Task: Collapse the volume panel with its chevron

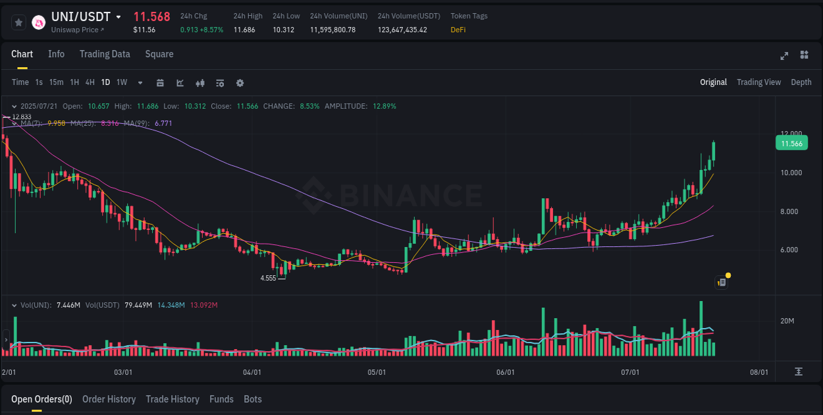Action: pos(14,305)
